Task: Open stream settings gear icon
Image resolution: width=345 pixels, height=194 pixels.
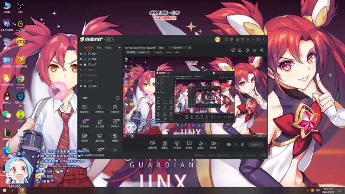Action: (243, 144)
